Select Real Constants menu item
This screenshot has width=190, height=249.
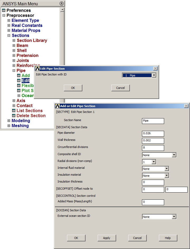point(27,26)
